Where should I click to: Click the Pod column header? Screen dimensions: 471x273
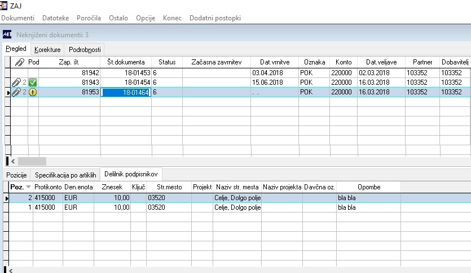point(34,62)
